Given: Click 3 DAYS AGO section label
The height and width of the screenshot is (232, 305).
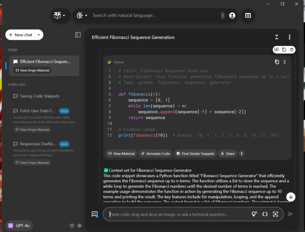Looking at the screenshot, I should [x=16, y=85].
